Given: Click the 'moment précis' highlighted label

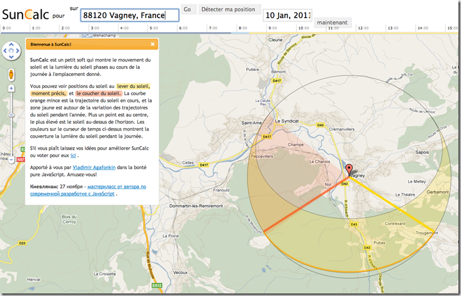Looking at the screenshot, I should [48, 93].
